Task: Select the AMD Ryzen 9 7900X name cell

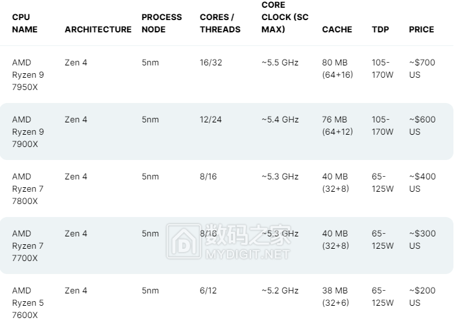Action: pyautogui.click(x=28, y=131)
